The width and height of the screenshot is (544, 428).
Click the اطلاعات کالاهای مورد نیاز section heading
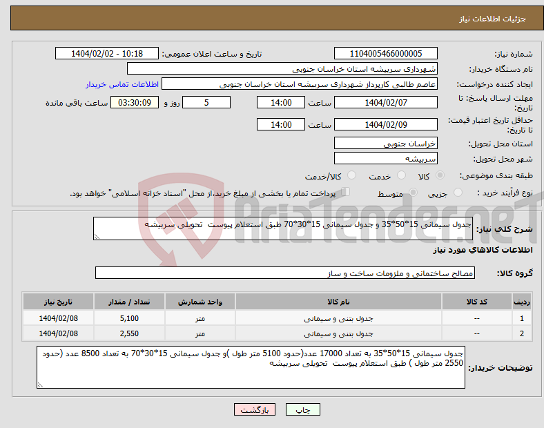click(483, 250)
